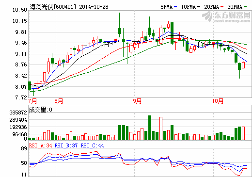Click the 海润光伏[600401] chart title
This screenshot has width=252, height=177.
click(53, 7)
